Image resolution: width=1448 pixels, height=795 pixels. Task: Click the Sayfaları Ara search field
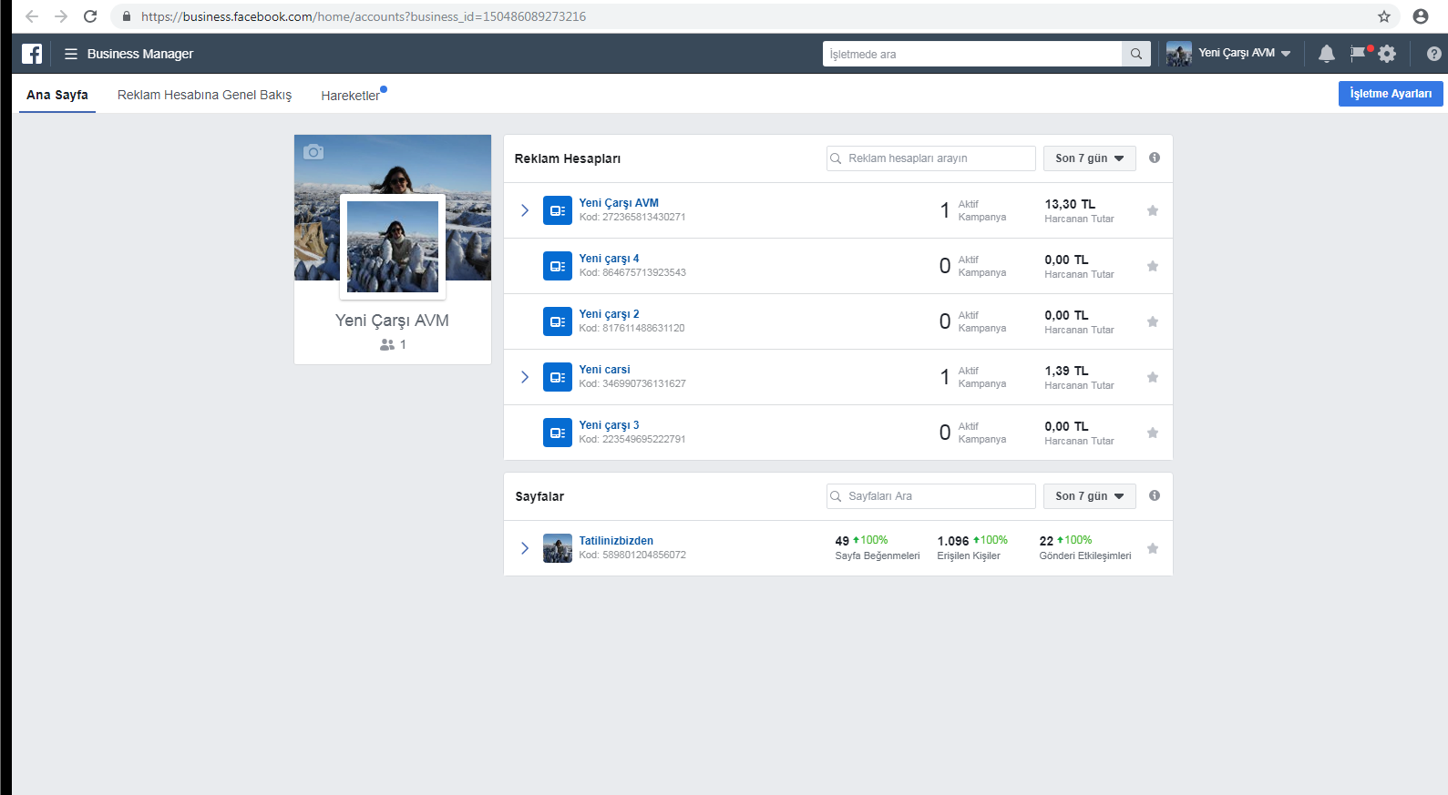click(931, 496)
